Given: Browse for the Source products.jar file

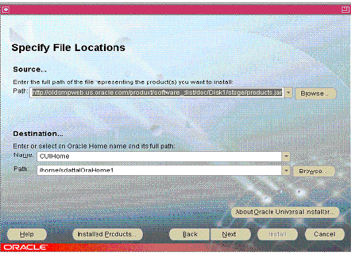Looking at the screenshot, I should (x=316, y=94).
